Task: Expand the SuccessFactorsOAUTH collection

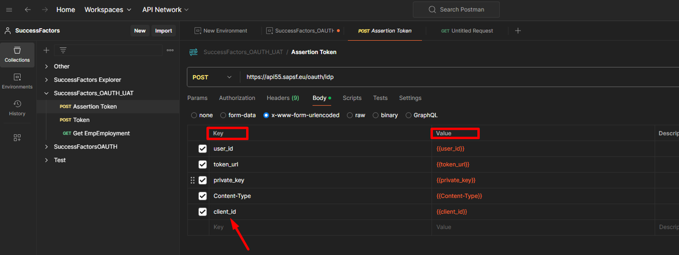Action: (46, 147)
